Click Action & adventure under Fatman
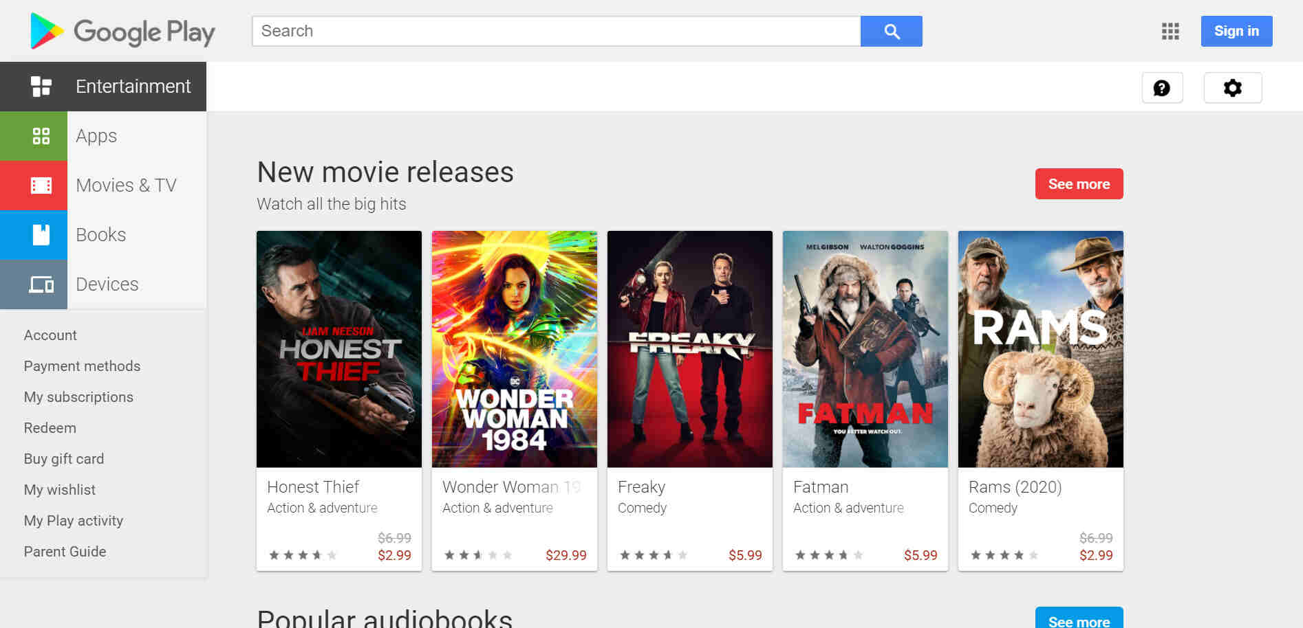 pos(848,508)
